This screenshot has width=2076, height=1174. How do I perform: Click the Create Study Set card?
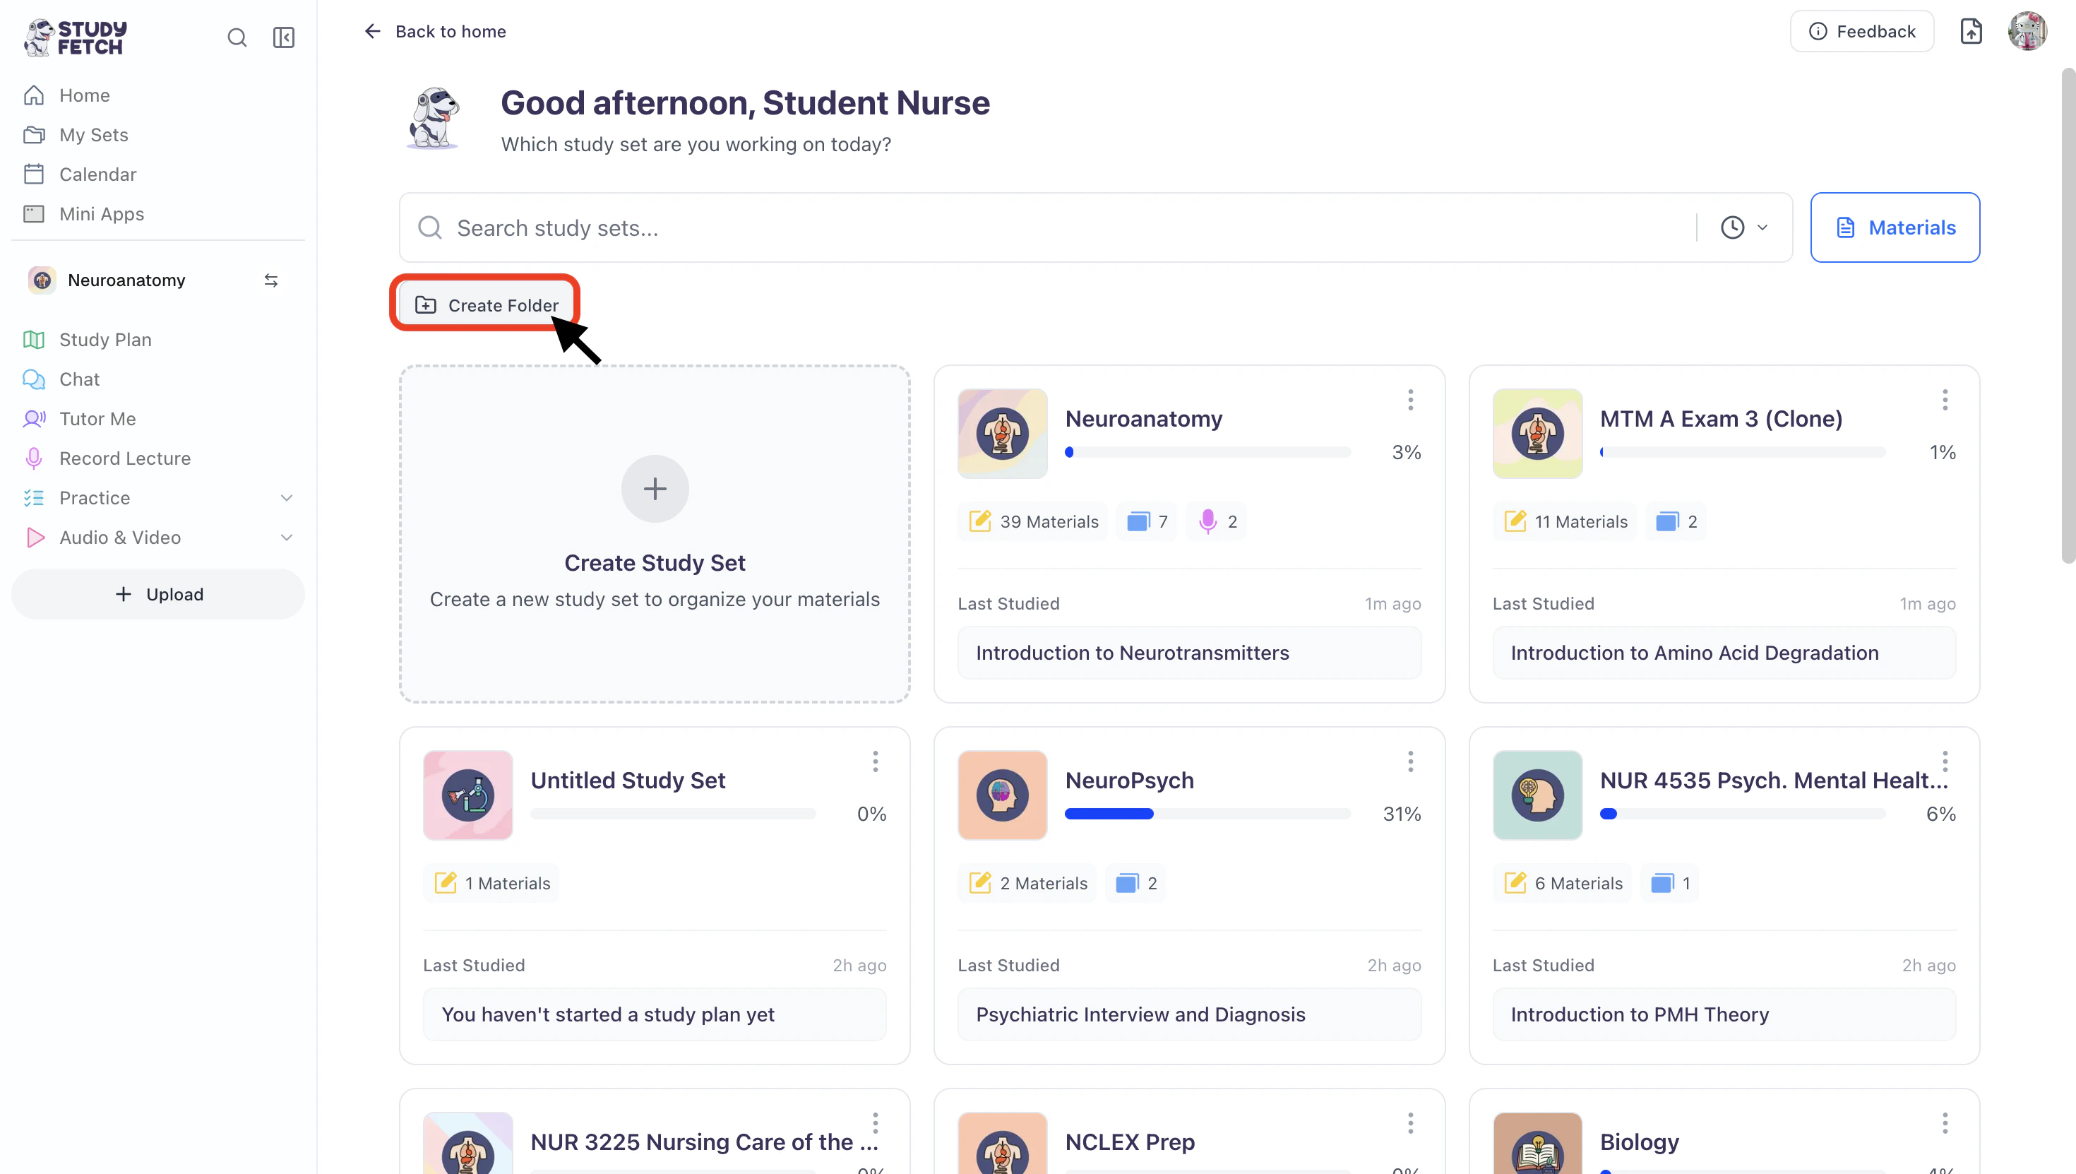[x=655, y=534]
